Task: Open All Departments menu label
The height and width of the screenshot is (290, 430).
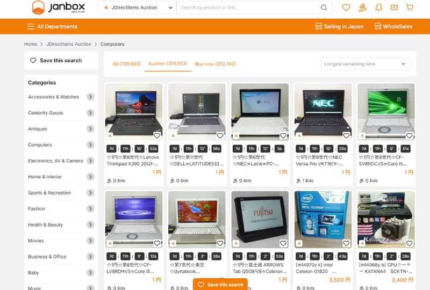Action: point(57,27)
